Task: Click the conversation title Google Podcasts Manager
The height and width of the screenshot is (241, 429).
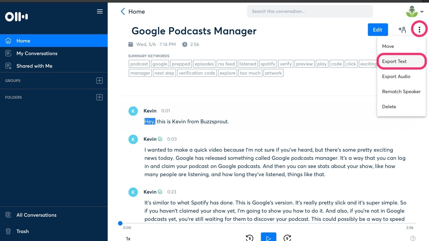Action: (194, 31)
